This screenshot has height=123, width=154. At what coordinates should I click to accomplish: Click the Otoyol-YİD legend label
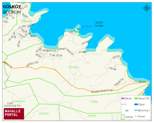pos(144,99)
